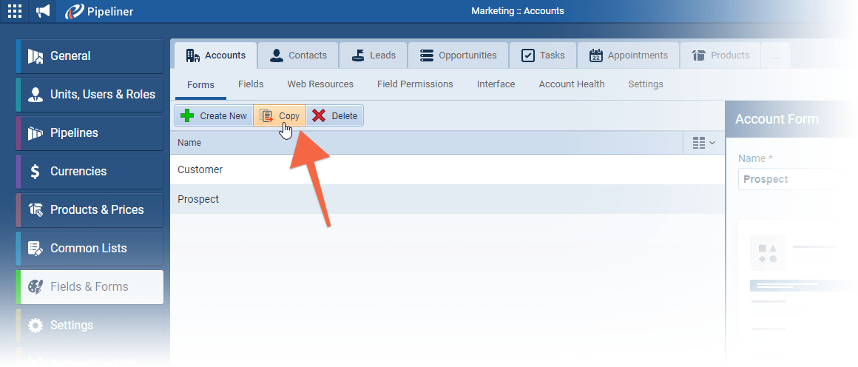Open the Field Permissions sub-tab
Screen dimensions: 858x367
tap(415, 84)
